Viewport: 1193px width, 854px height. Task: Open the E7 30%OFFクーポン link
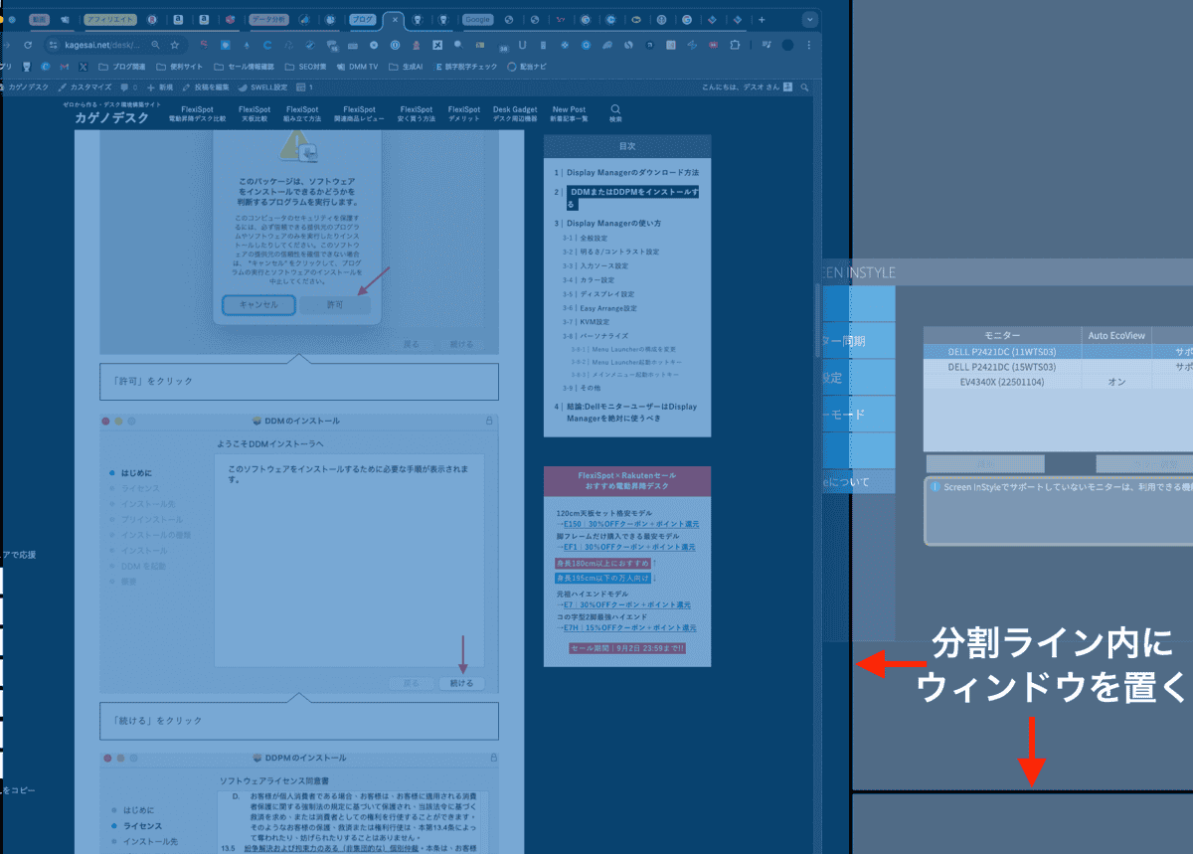[626, 604]
